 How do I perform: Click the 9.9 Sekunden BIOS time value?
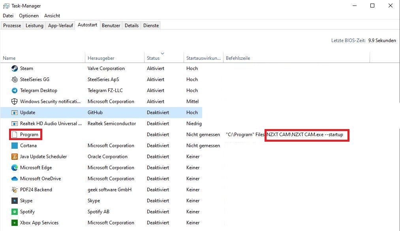[x=382, y=41]
